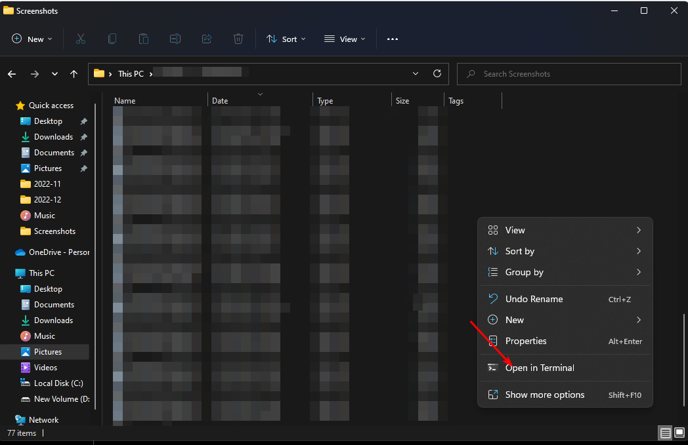Click the New button in toolbar
The image size is (688, 445).
[x=32, y=39]
